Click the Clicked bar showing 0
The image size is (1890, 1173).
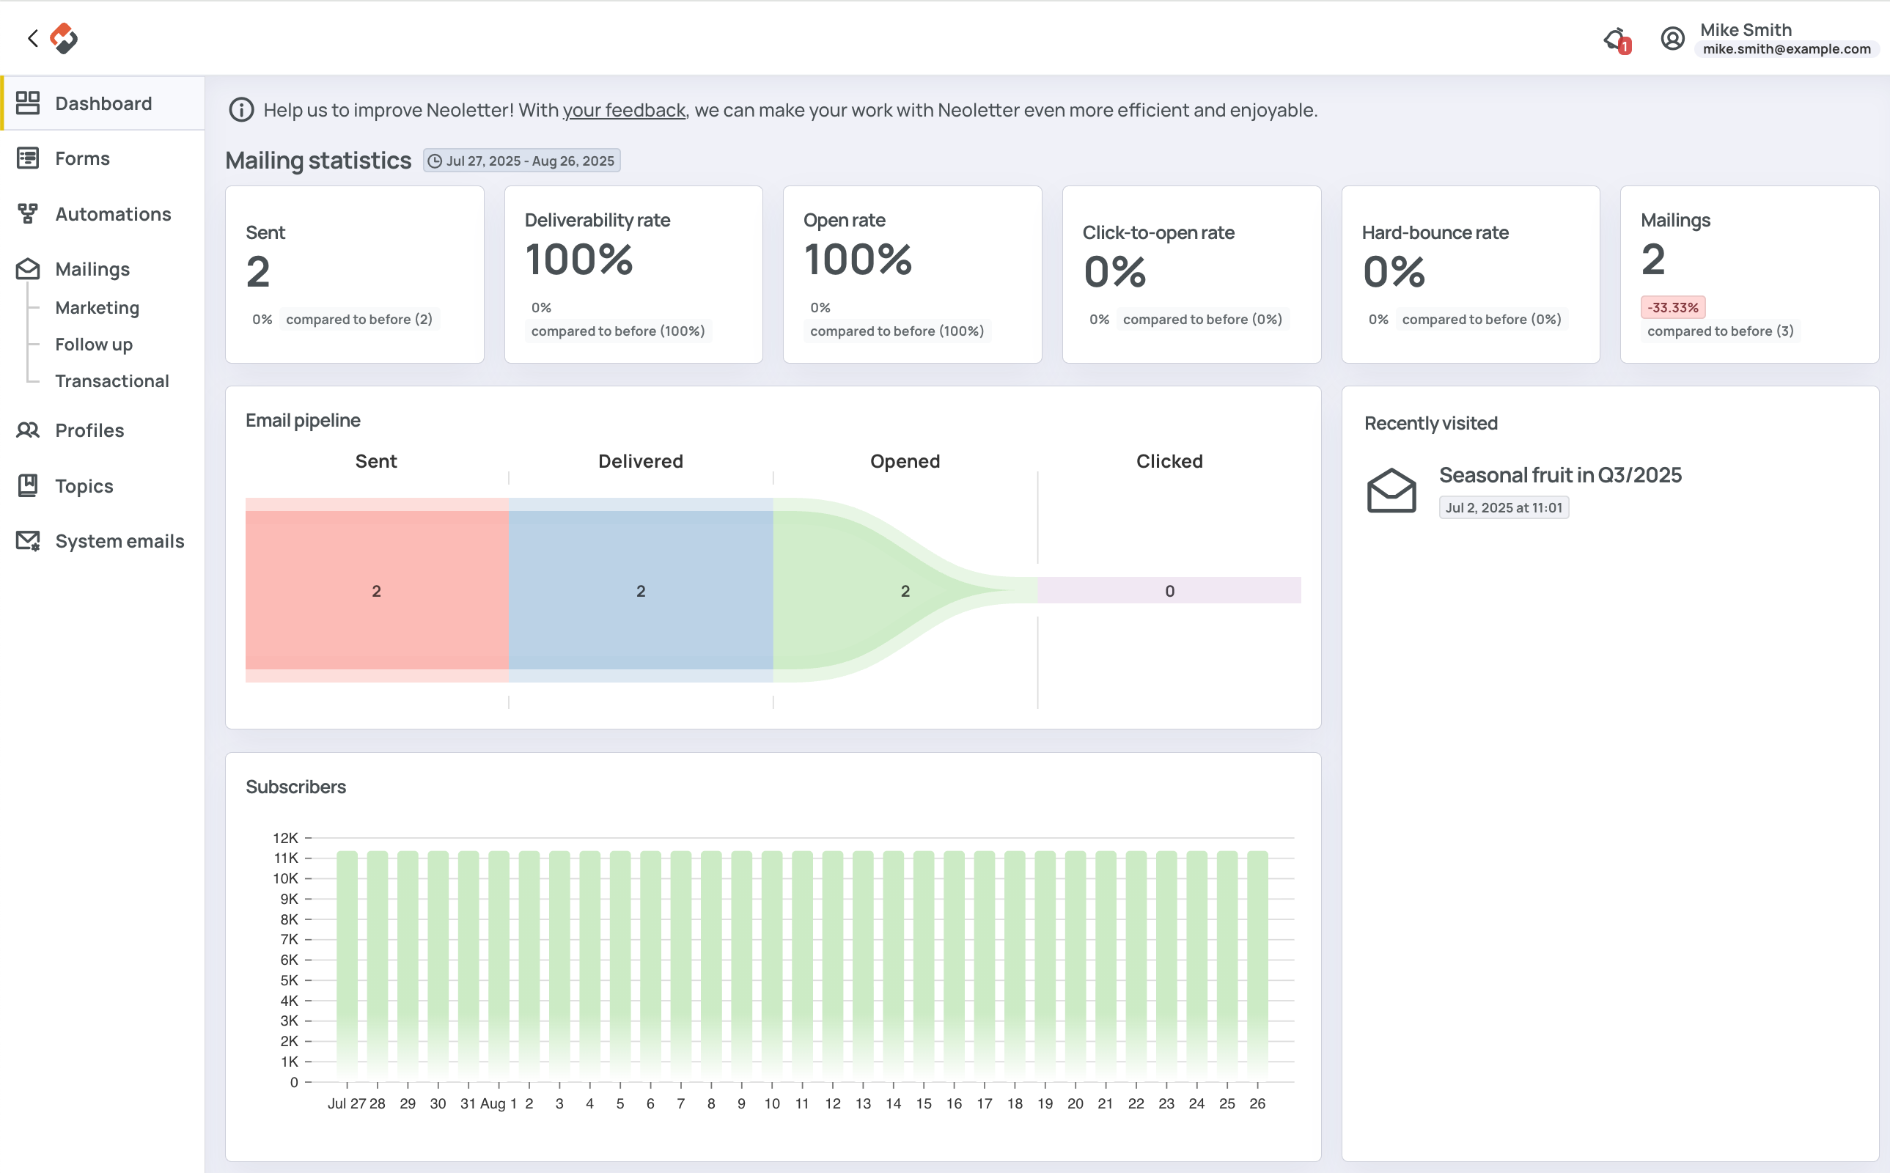point(1169,590)
